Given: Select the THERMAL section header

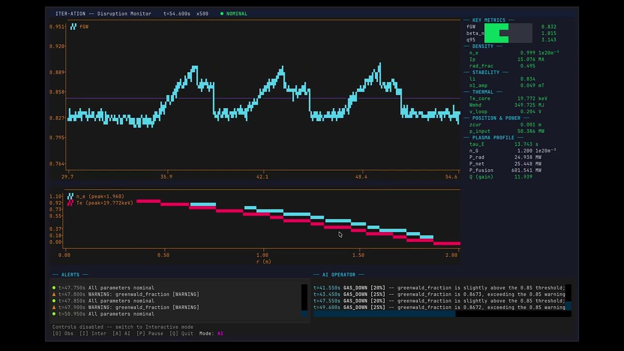Looking at the screenshot, I should point(483,92).
